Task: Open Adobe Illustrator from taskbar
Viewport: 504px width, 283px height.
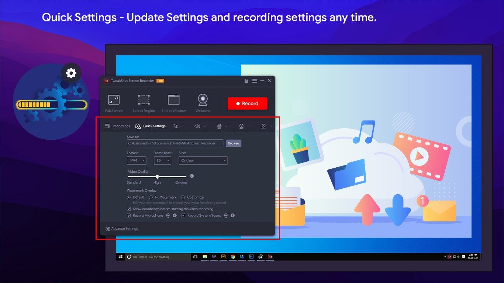Action: tap(223, 256)
